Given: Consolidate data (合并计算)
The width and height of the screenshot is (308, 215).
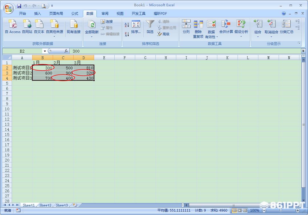Looking at the screenshot, I should (226, 27).
